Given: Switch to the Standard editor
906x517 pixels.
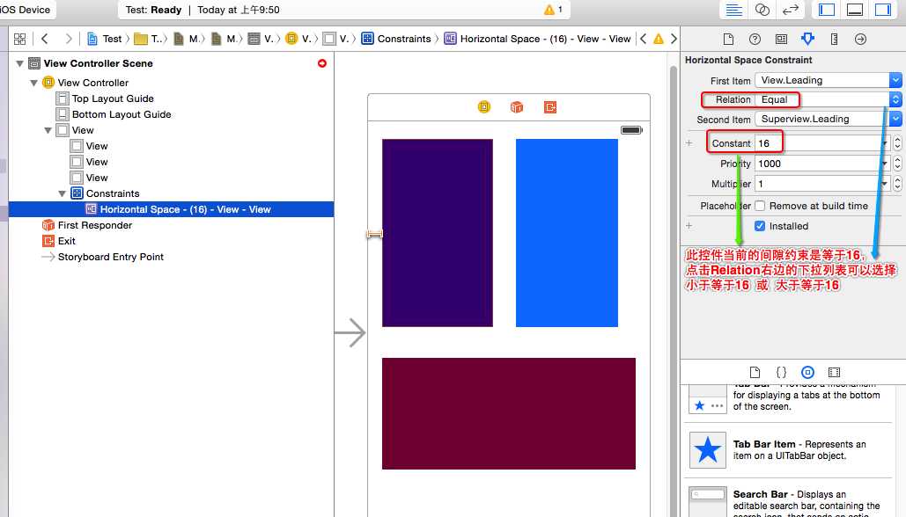Looking at the screenshot, I should pos(733,10).
